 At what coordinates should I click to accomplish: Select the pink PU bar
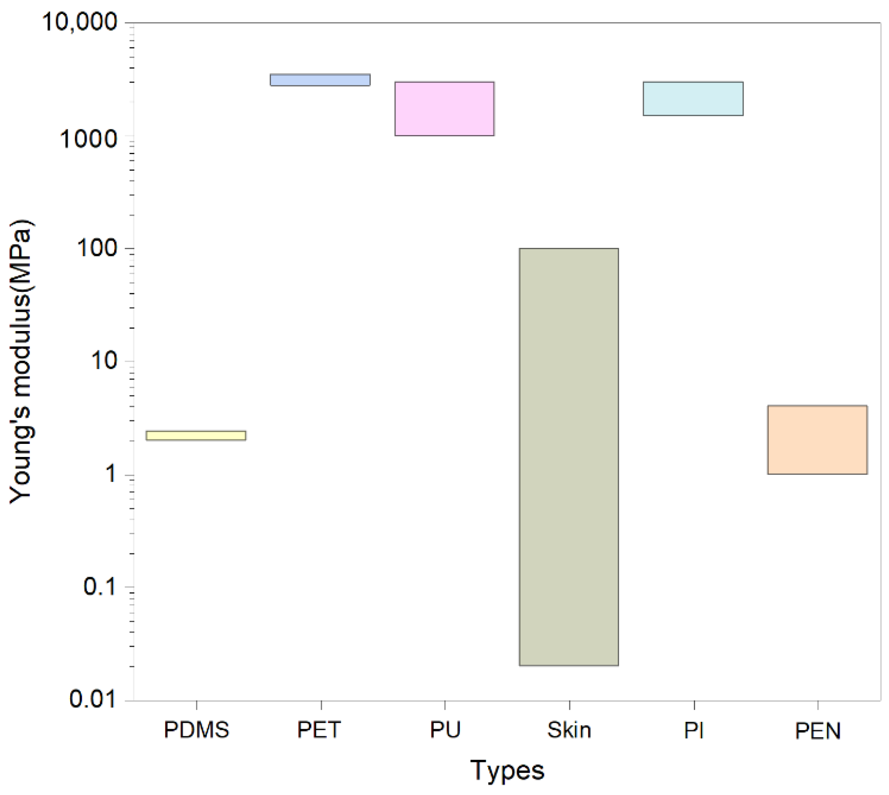[444, 108]
